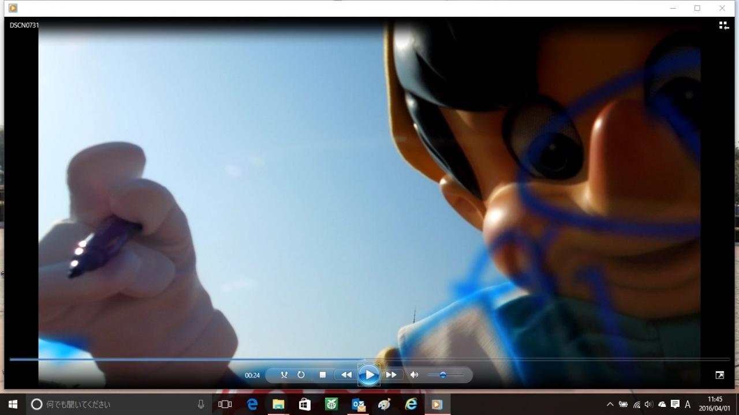View video in full screen

coord(719,375)
